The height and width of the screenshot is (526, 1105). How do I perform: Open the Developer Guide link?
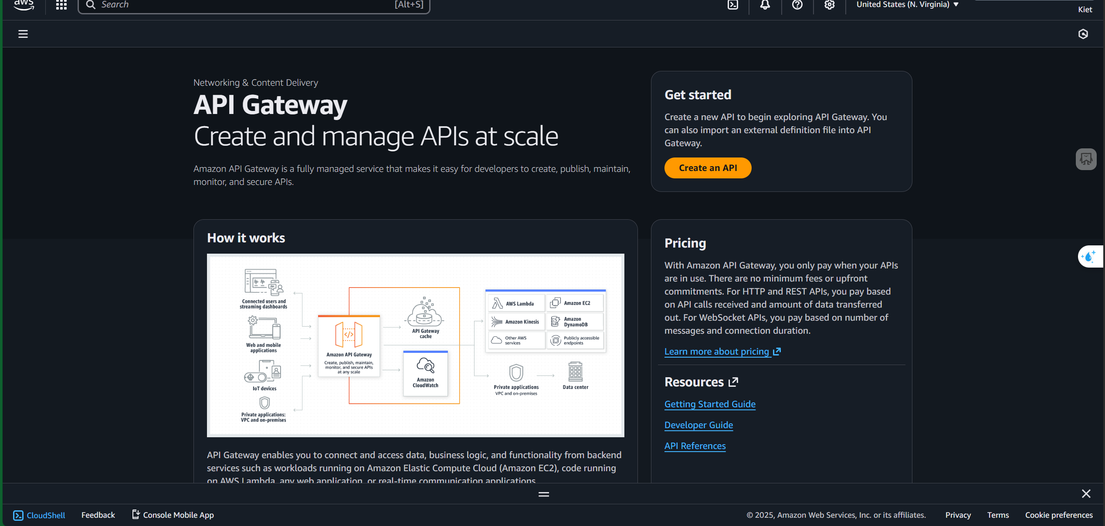coord(698,425)
